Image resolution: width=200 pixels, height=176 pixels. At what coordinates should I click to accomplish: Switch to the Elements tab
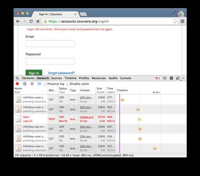click(28, 78)
